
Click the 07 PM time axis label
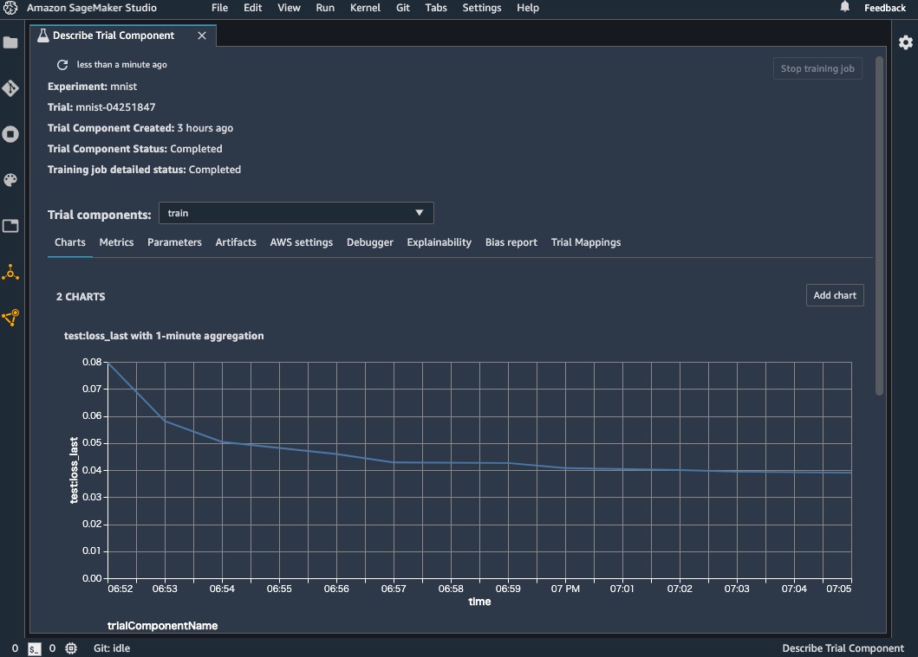[565, 589]
